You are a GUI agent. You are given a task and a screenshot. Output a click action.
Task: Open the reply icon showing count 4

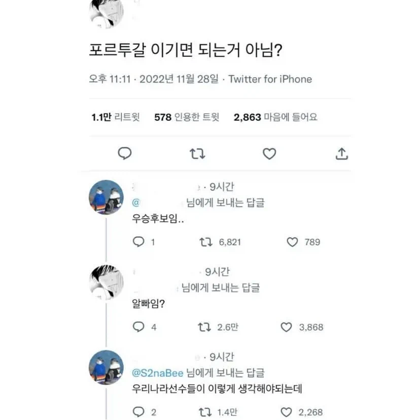[x=138, y=327]
